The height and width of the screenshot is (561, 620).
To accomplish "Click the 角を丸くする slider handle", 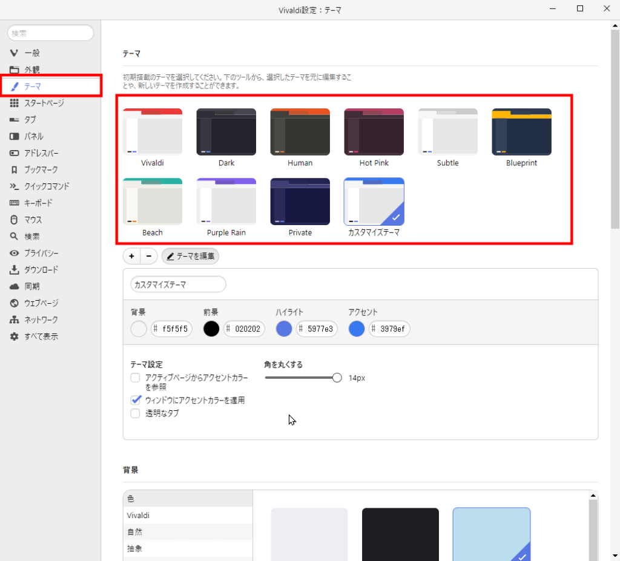I will 337,378.
